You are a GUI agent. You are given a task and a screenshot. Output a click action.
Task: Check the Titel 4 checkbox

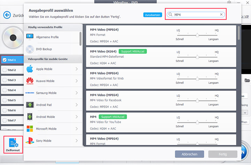tap(5, 90)
